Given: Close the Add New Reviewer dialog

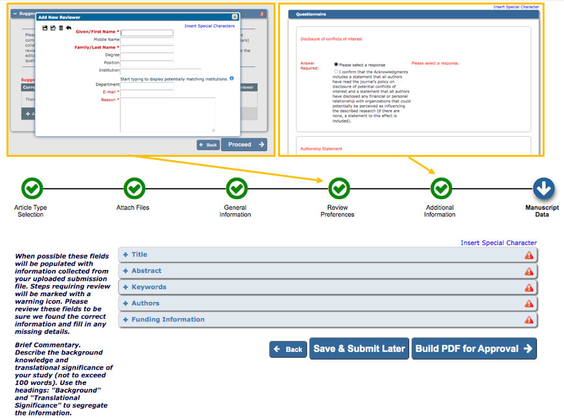Looking at the screenshot, I should (x=235, y=17).
